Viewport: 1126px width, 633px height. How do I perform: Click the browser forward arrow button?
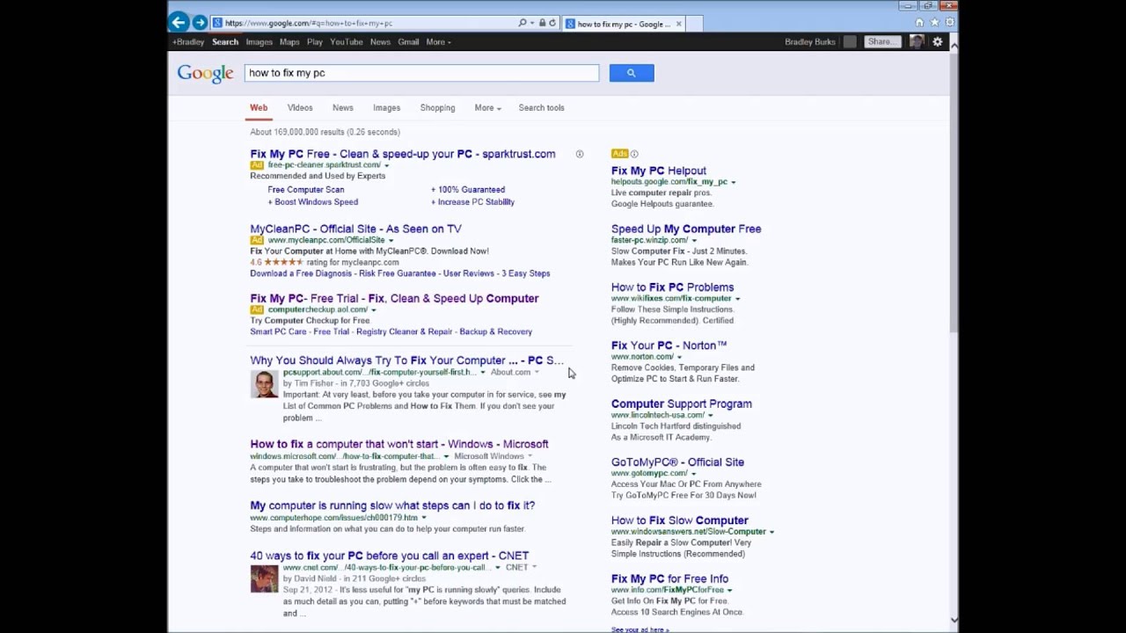click(200, 22)
